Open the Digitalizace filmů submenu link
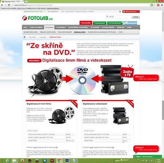Viewport: 164px width, 163px height. (80, 32)
